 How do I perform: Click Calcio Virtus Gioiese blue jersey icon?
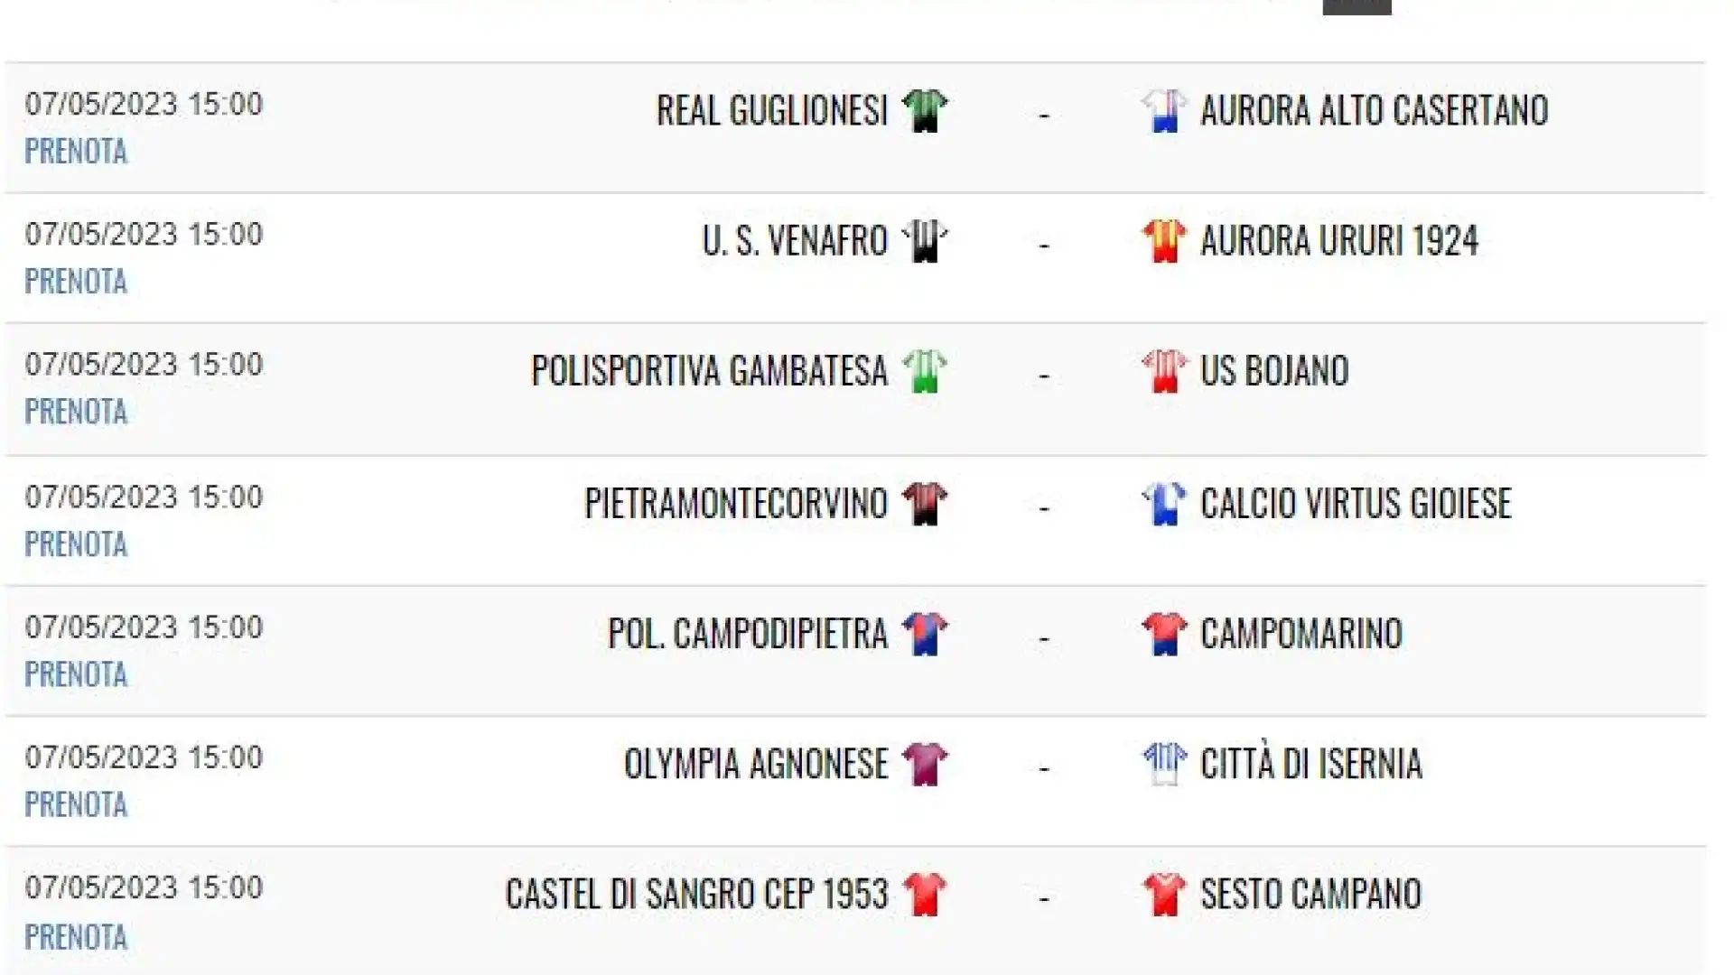(x=1163, y=504)
